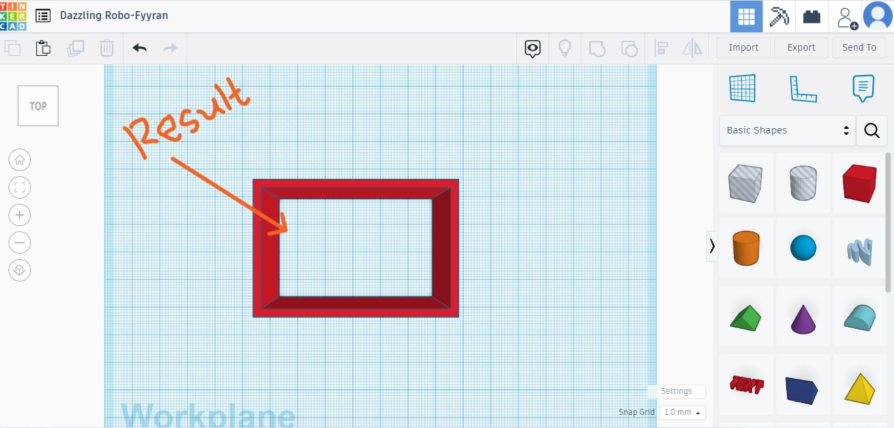Pick the purple Cone shape
The height and width of the screenshot is (428, 894).
coord(803,317)
